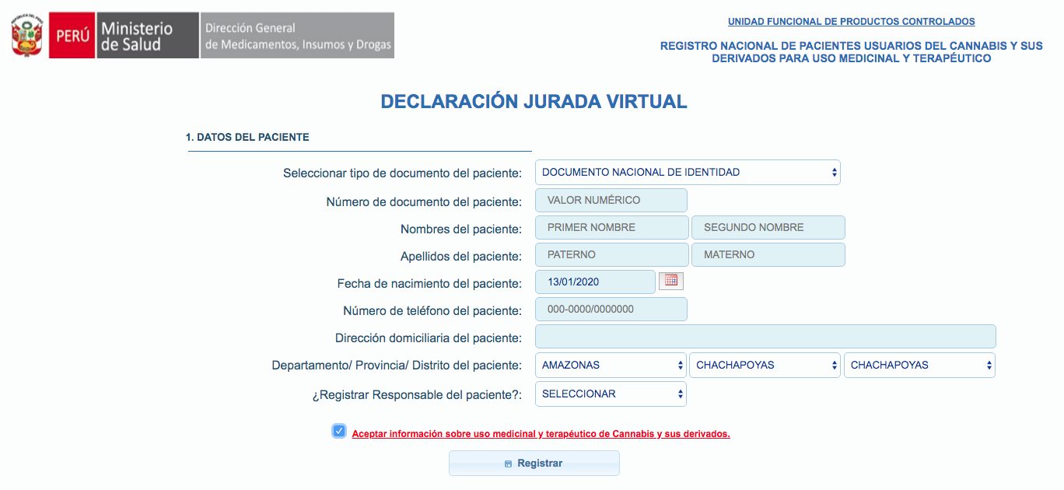The image size is (1064, 490).
Task: Click the Departamento/ Provincia/ Distrito label
Action: point(397,366)
